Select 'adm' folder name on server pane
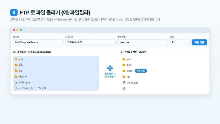Image resolution: width=220 pixels, height=124 pixels. coord(130,59)
